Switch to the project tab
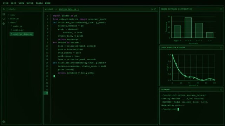Viewport: 225px width, 126px height. point(49,9)
